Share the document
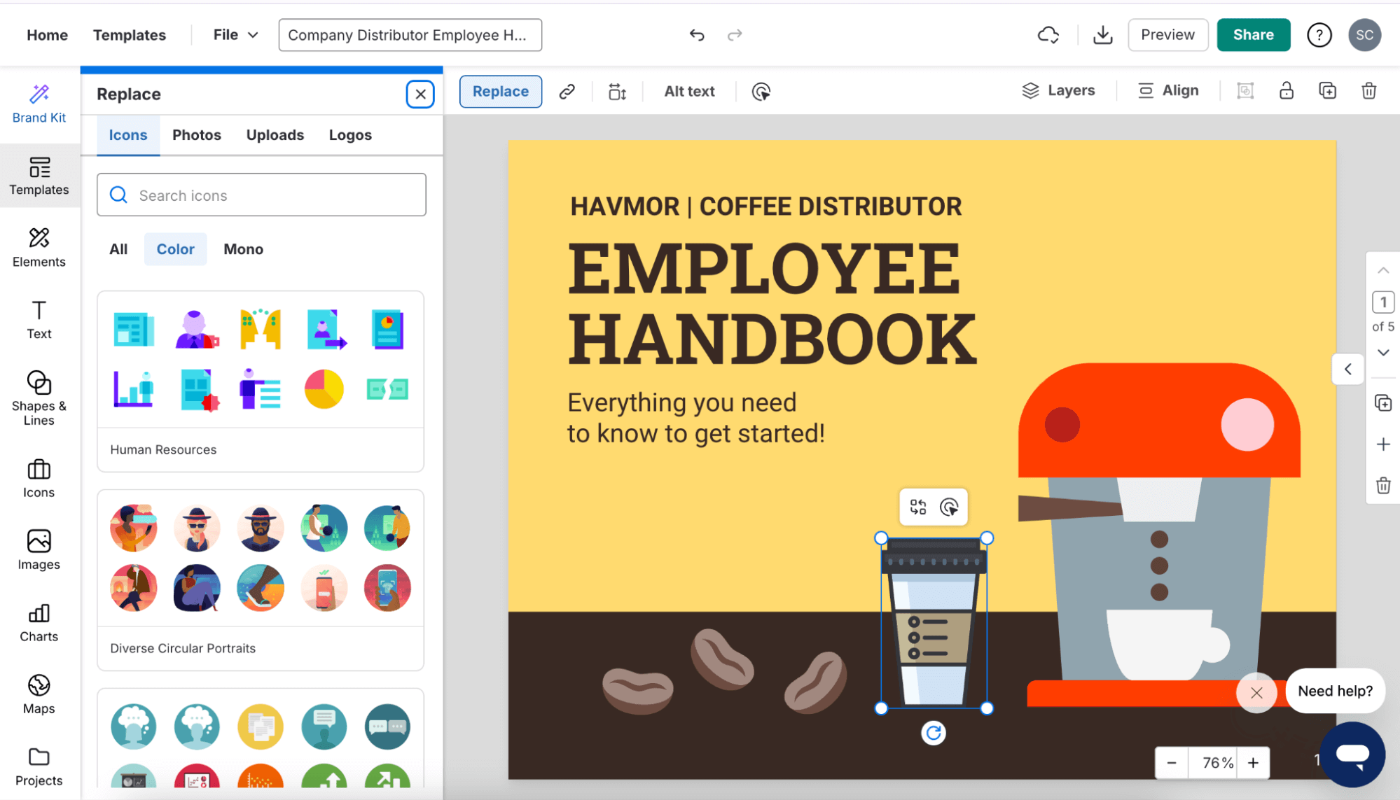The height and width of the screenshot is (800, 1400). [x=1253, y=34]
